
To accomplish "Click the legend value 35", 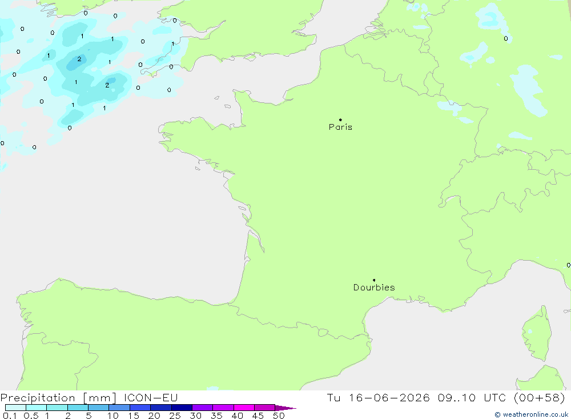I will tap(216, 416).
